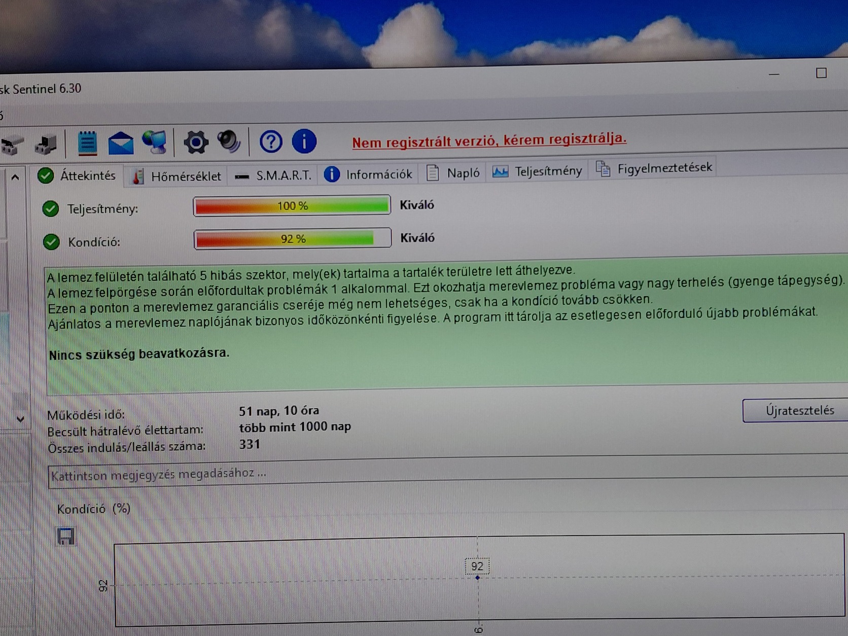Click the blue envelope e-mail toolbar icon
Screen dimensions: 848x636
coord(121,143)
